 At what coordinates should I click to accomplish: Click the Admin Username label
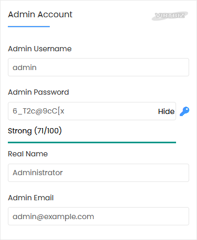40,49
